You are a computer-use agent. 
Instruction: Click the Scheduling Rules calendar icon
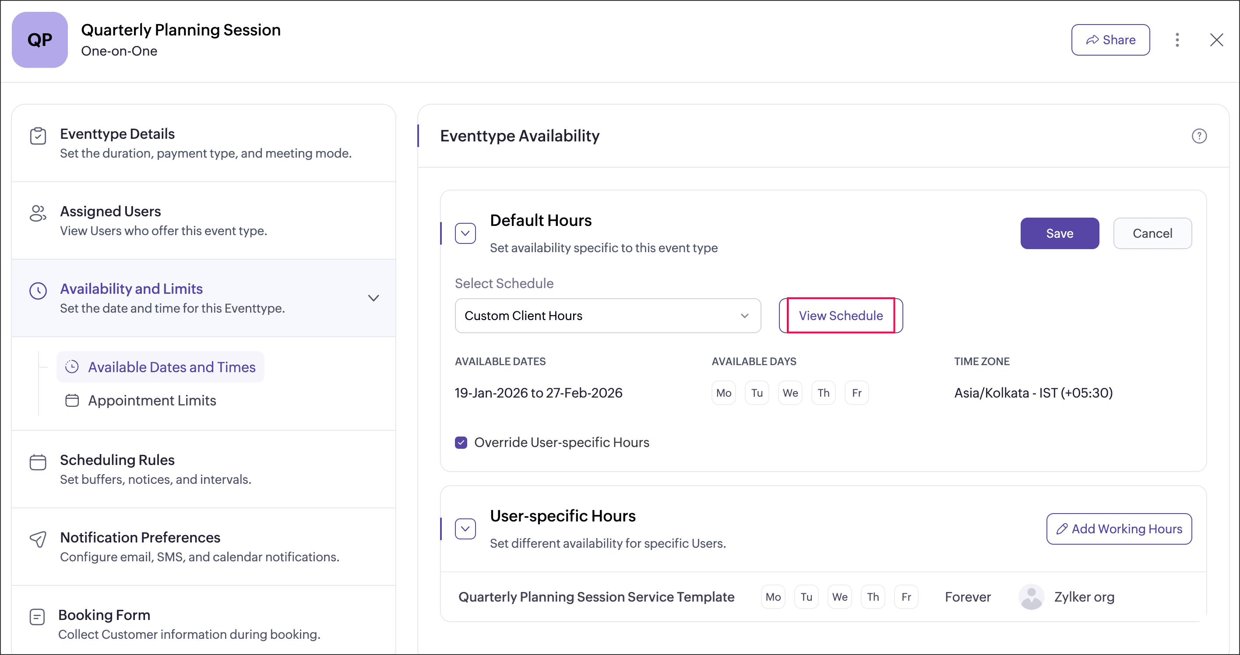(x=38, y=462)
